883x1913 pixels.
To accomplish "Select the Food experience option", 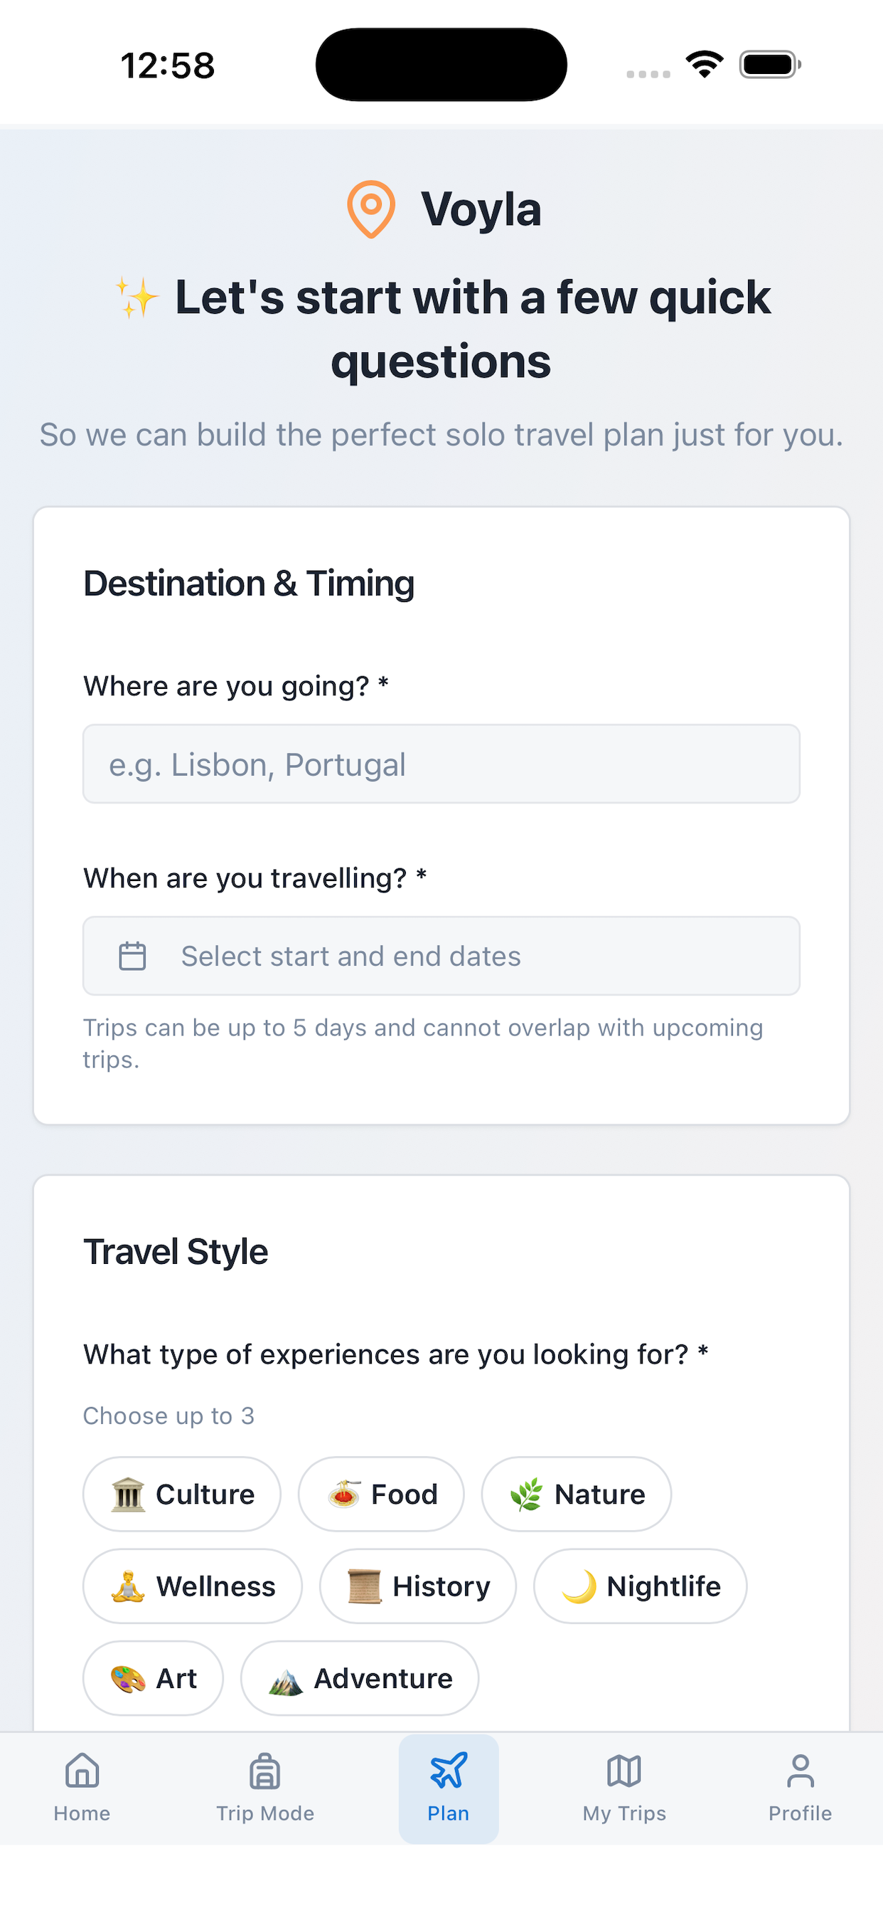I will [380, 1494].
